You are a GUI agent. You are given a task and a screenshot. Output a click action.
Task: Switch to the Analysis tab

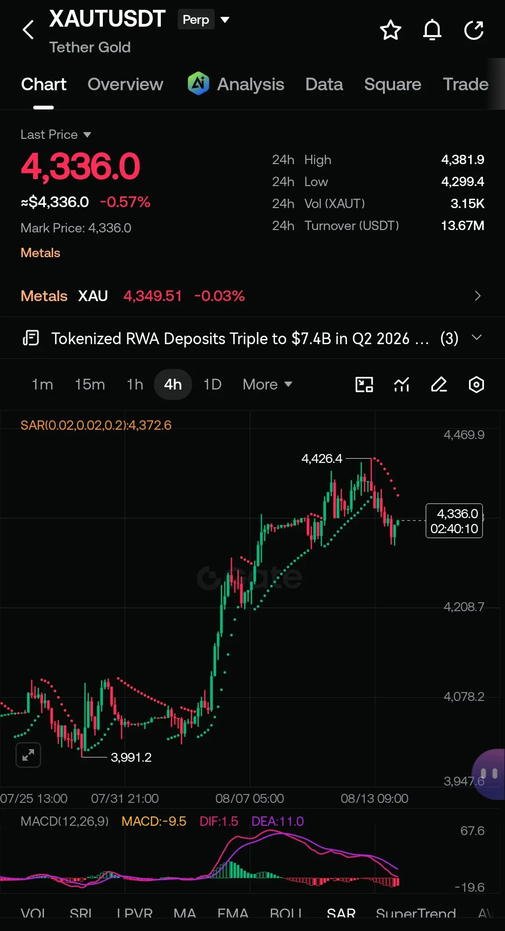click(x=250, y=85)
